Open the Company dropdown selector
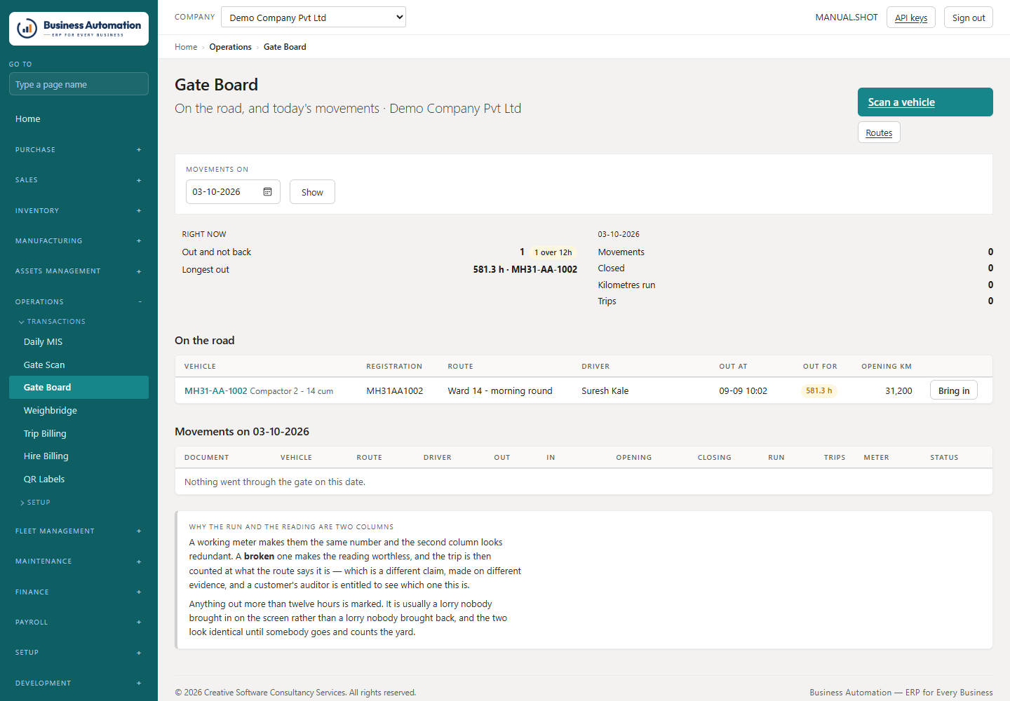This screenshot has width=1010, height=701. coord(314,18)
